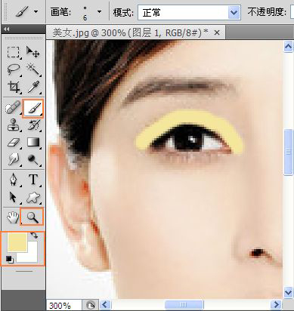Choose the Lasso tool
This screenshot has width=294, height=311.
point(13,69)
